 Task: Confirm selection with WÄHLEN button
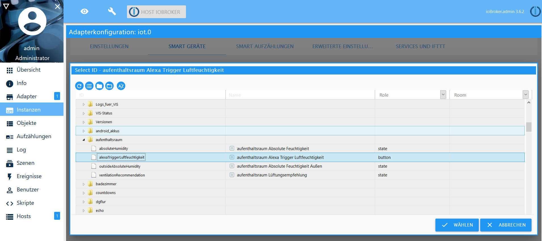pyautogui.click(x=457, y=225)
